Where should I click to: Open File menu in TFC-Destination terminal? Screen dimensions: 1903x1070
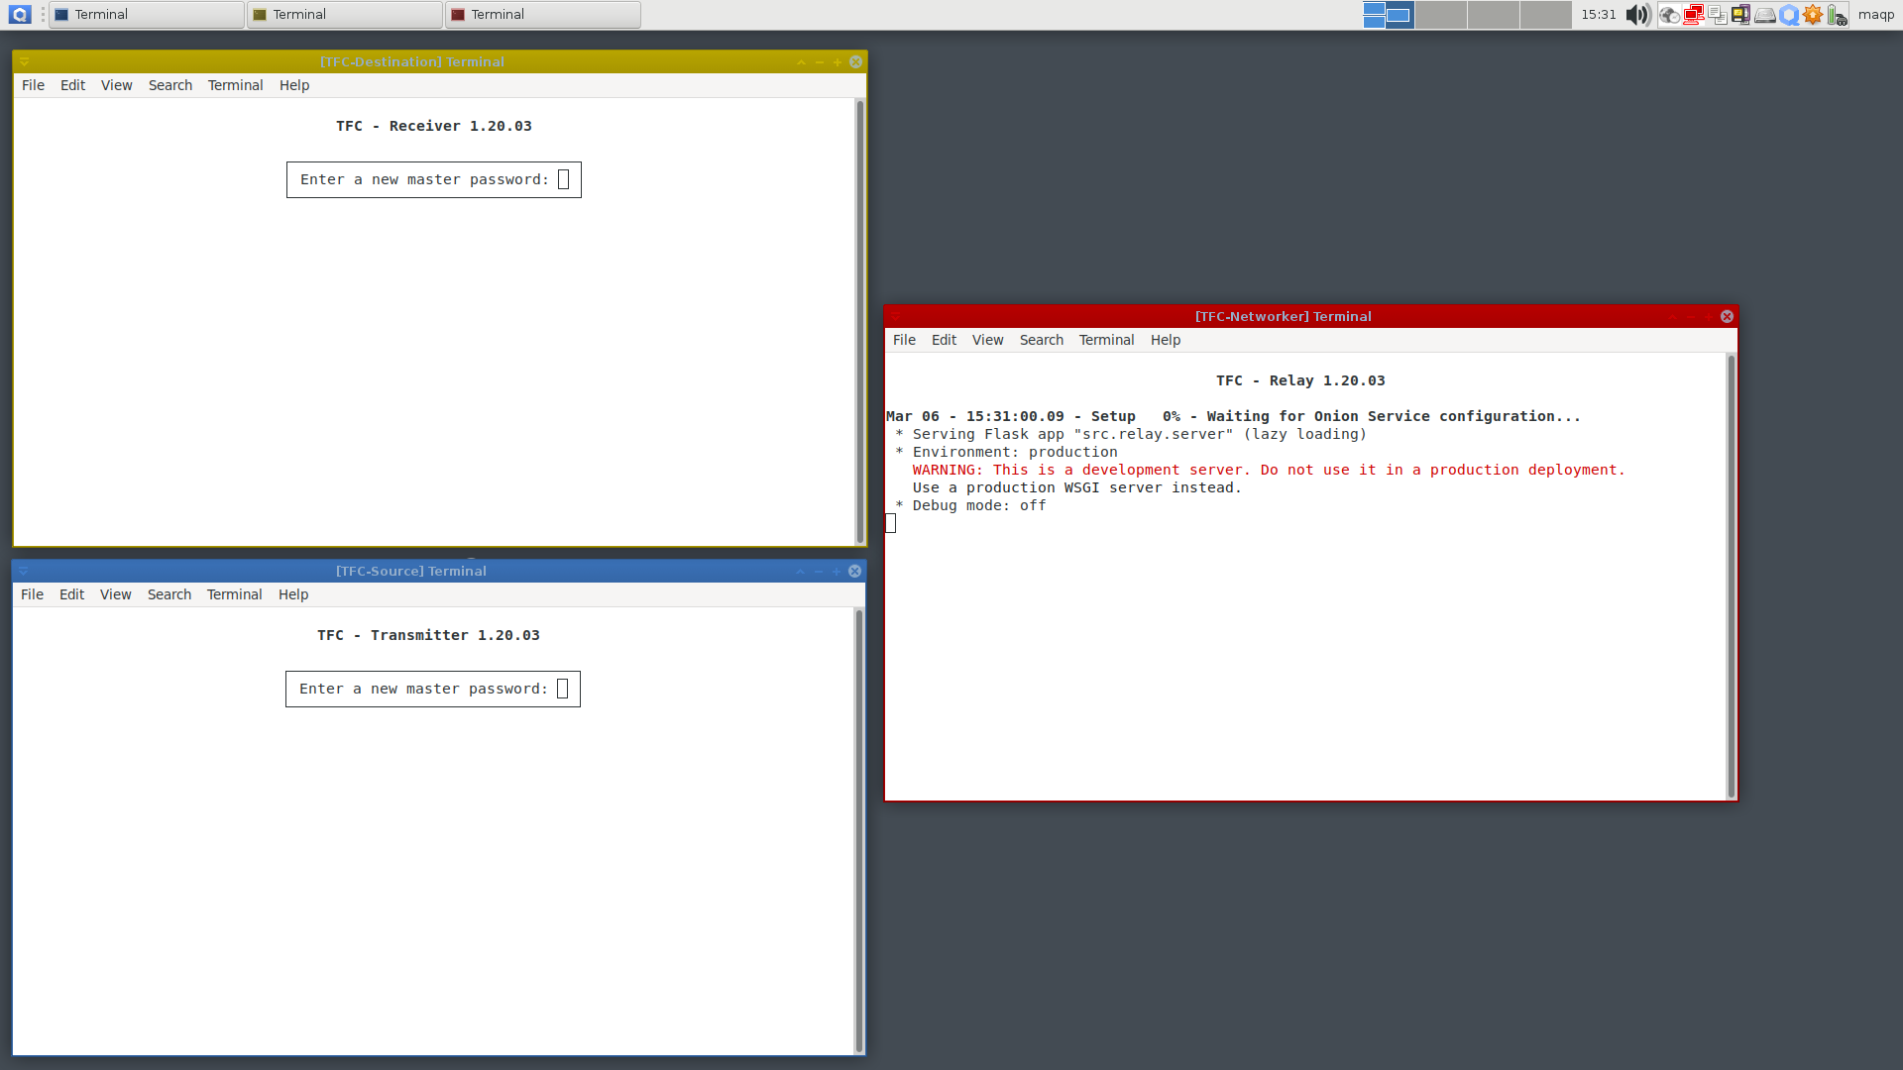point(34,85)
